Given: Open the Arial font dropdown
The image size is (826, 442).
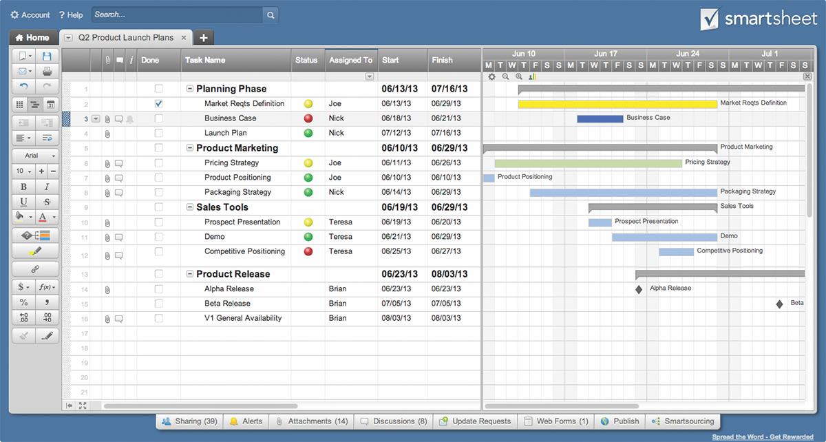Looking at the screenshot, I should click(35, 156).
